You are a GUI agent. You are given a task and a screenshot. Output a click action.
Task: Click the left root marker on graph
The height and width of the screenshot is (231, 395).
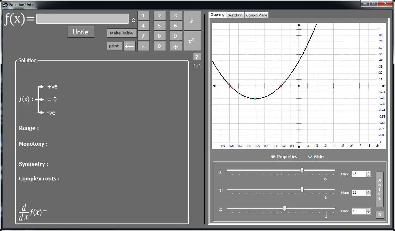pos(230,86)
